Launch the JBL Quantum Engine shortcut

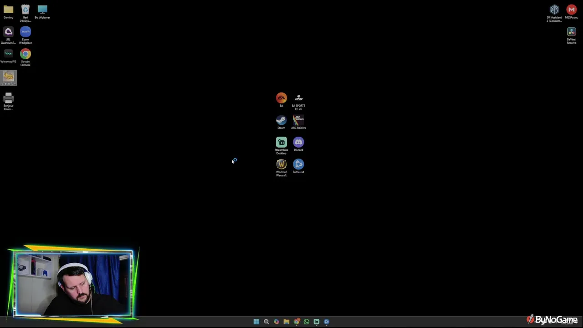click(8, 36)
